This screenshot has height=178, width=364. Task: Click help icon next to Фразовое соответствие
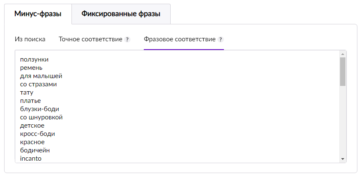coord(221,40)
